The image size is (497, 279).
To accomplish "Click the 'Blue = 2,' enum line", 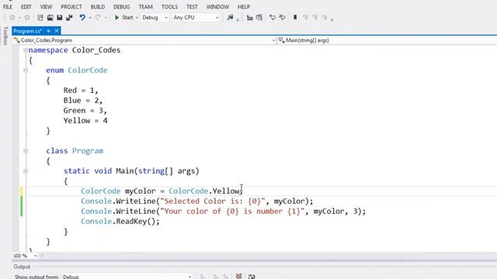I will coord(83,101).
